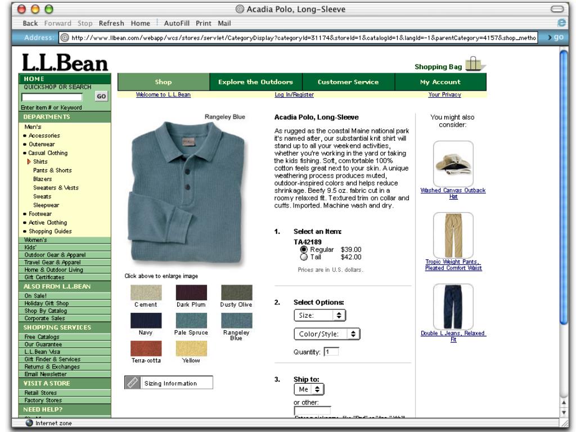
Task: Click the Internet Explorer logo icon
Action: [x=561, y=22]
